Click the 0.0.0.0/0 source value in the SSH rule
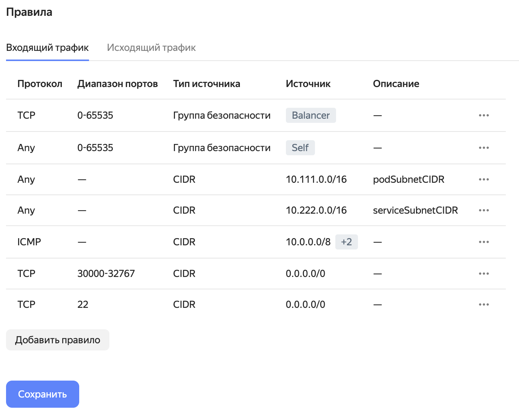 click(x=306, y=304)
